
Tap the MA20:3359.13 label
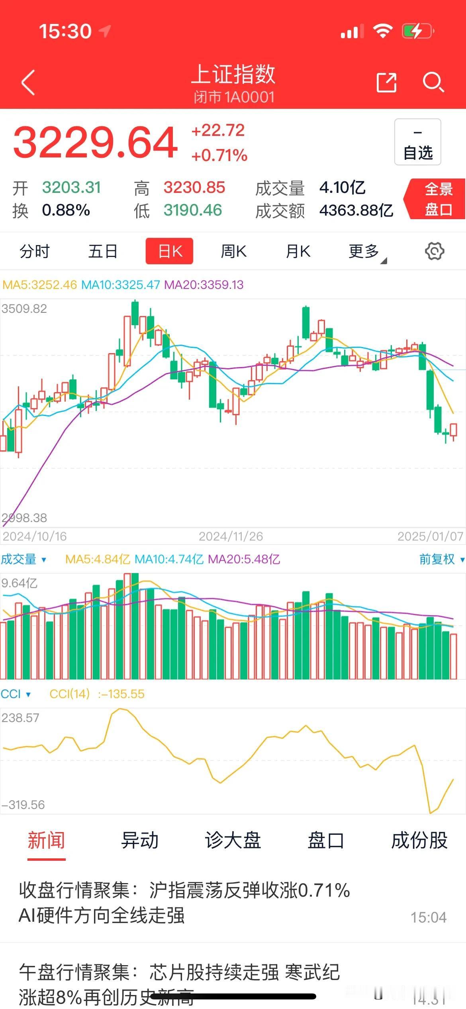[x=204, y=285]
